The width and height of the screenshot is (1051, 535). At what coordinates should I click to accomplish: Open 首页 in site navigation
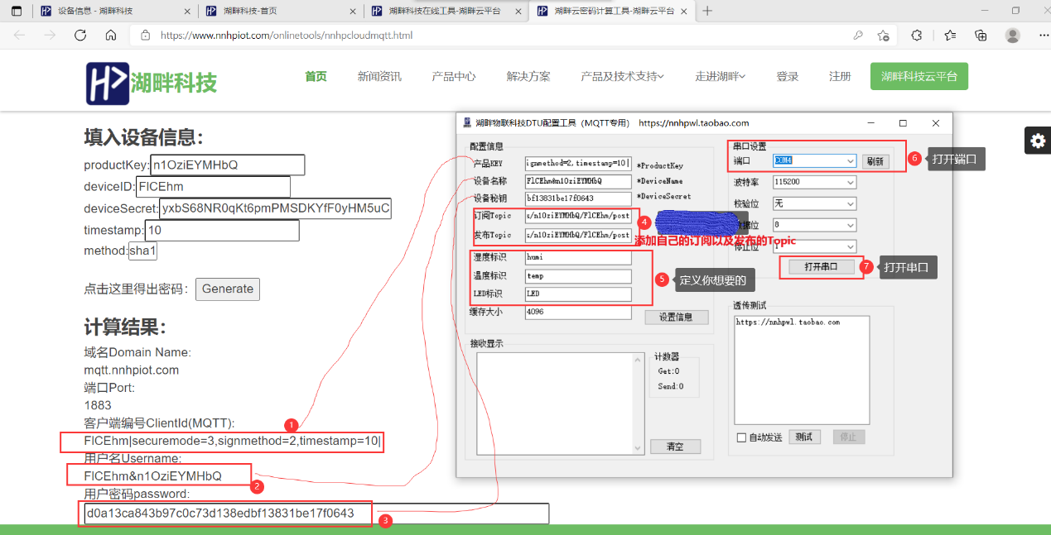pos(316,76)
